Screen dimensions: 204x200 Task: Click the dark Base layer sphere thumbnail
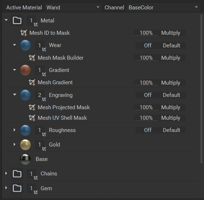click(x=25, y=159)
